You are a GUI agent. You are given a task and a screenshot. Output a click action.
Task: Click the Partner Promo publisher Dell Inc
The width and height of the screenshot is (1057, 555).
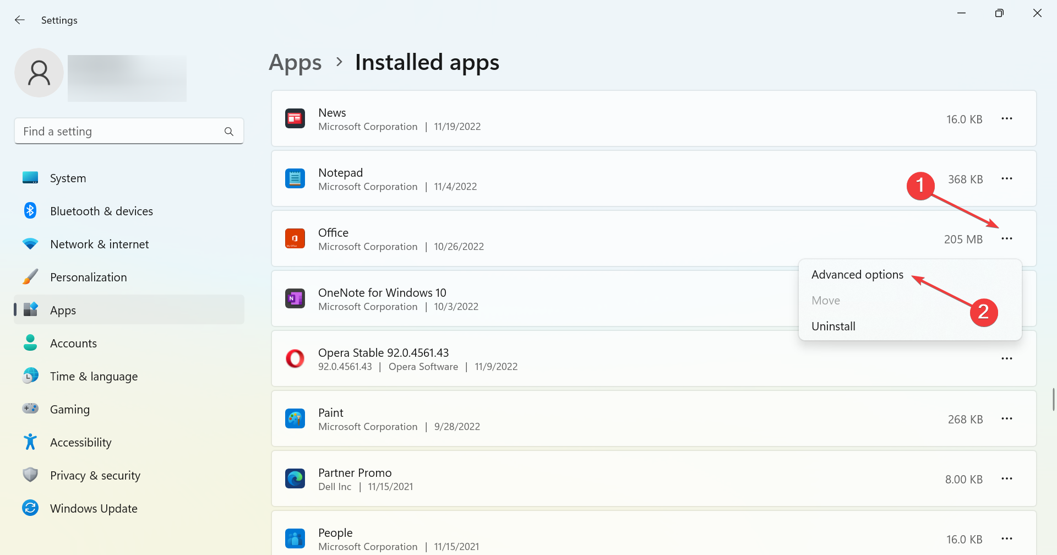click(335, 487)
